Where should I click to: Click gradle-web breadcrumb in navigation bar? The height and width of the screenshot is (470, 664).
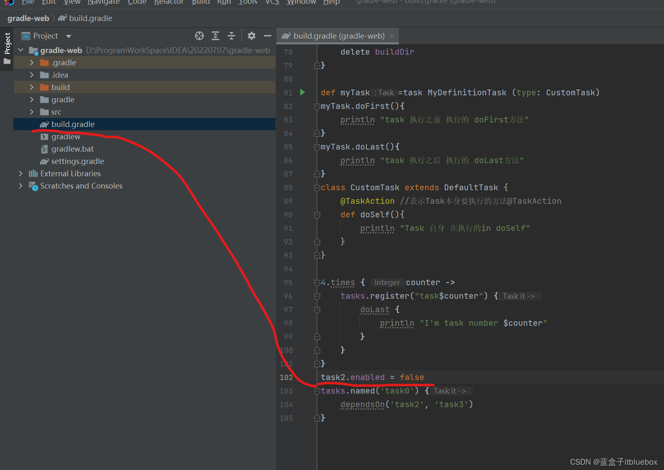tap(28, 18)
